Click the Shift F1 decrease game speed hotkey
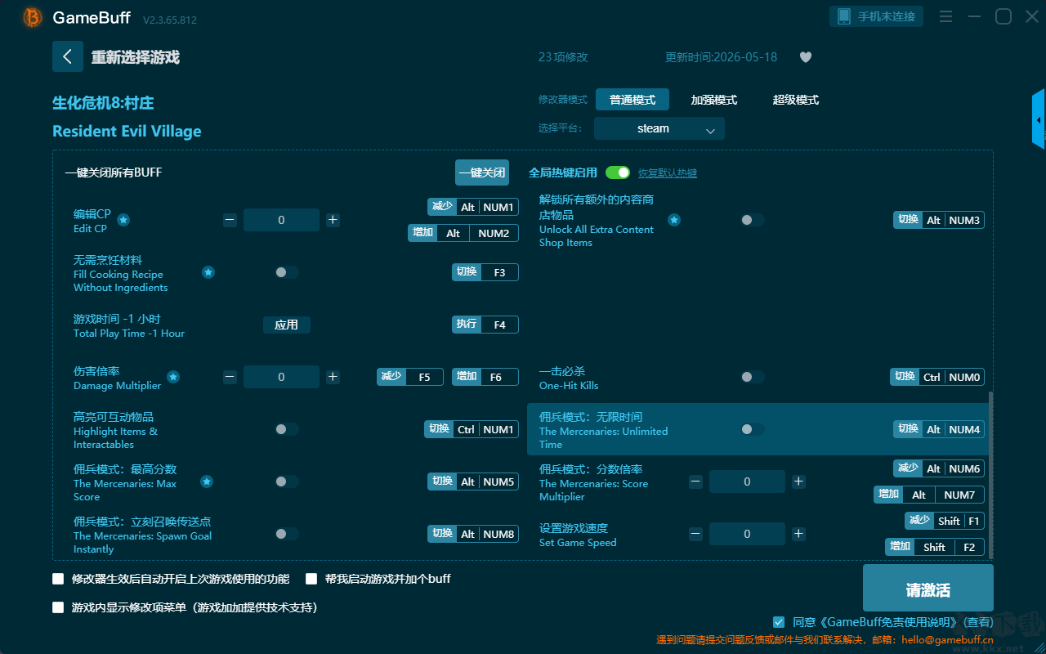1046x654 pixels. (x=945, y=521)
